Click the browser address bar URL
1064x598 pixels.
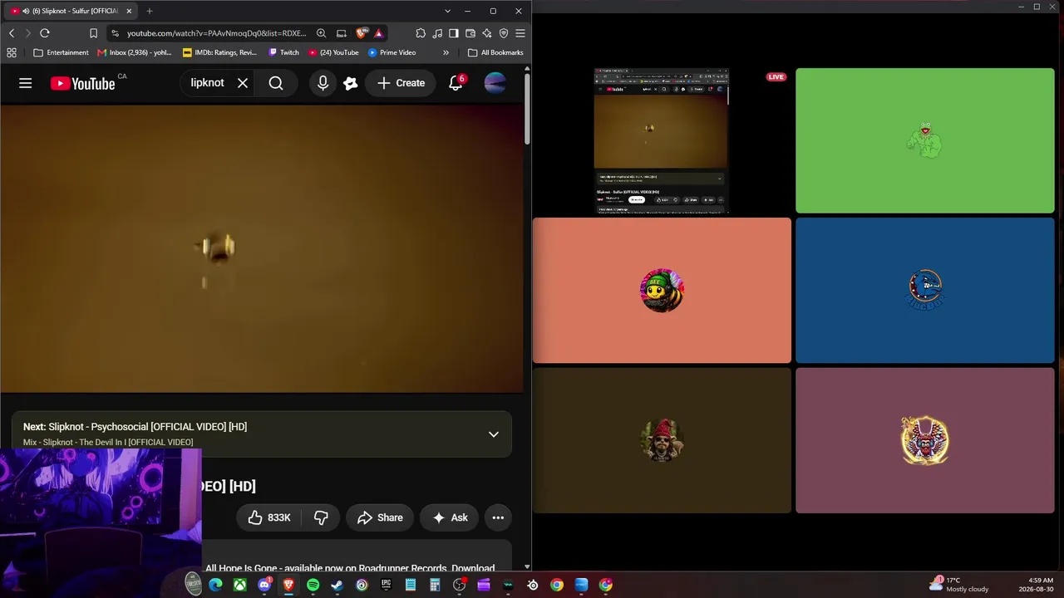[216, 33]
